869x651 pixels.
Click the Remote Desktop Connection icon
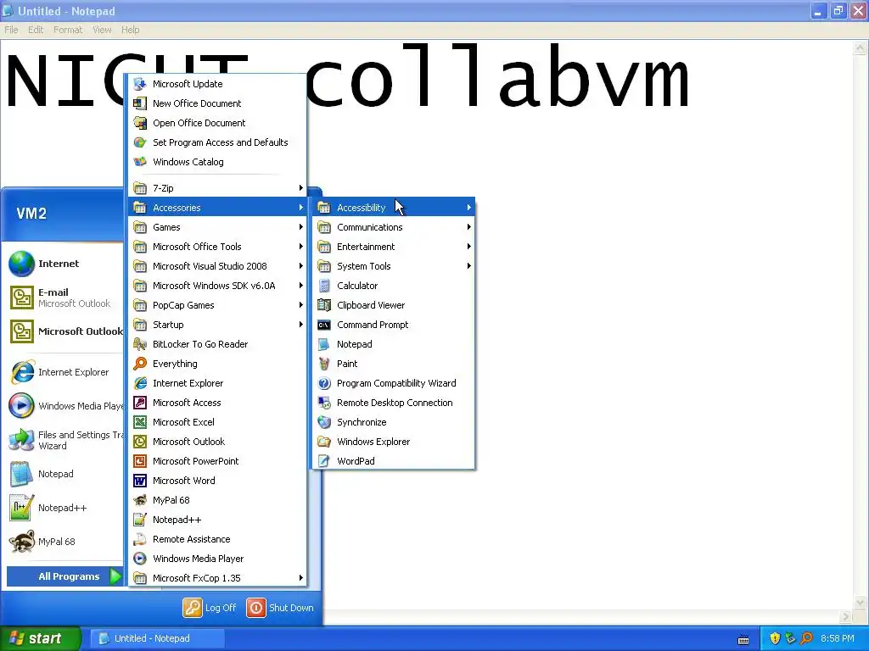tap(324, 403)
